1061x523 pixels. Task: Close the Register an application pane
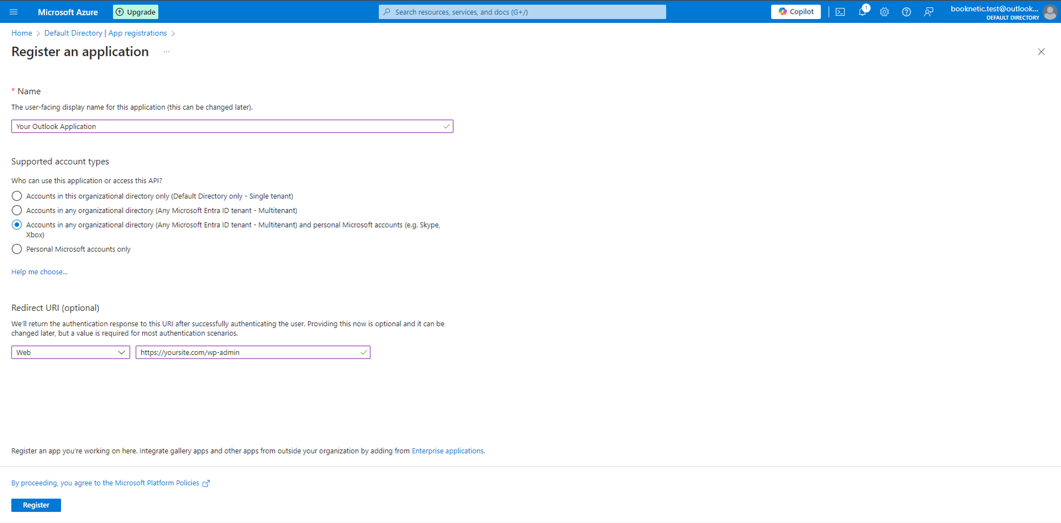(1041, 51)
